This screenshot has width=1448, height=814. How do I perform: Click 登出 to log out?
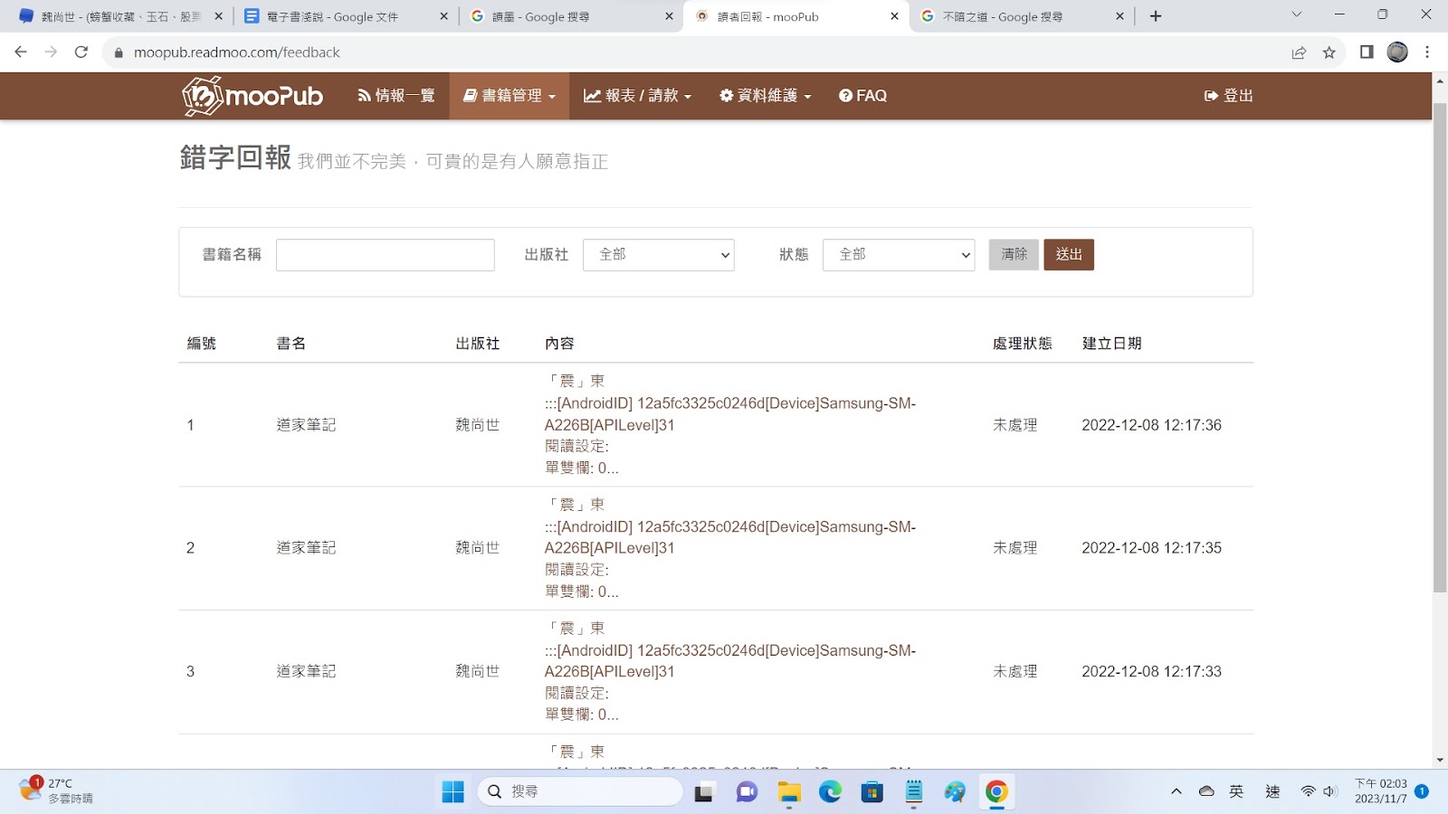point(1228,96)
